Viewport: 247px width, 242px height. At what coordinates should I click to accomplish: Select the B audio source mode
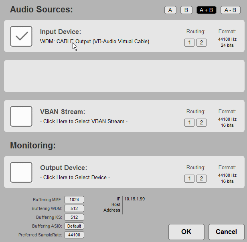click(x=186, y=10)
